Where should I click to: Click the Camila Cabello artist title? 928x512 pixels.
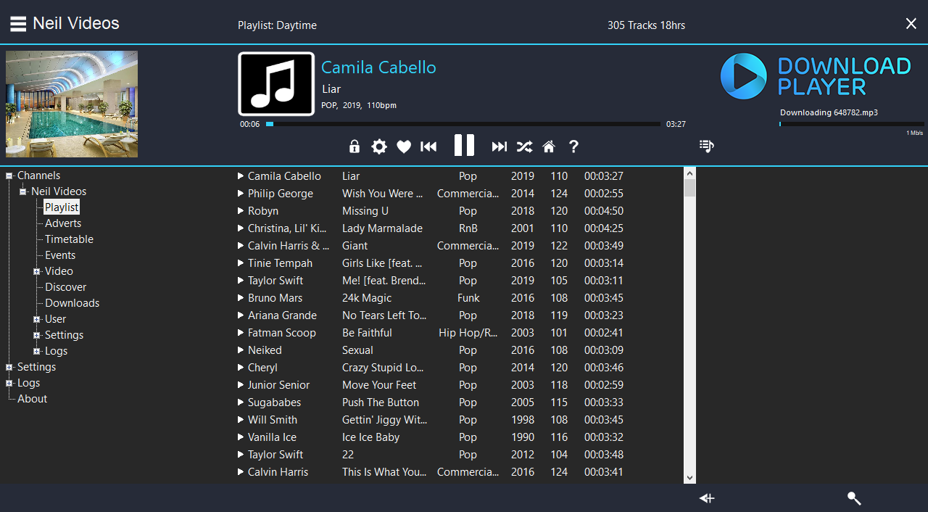tap(378, 67)
